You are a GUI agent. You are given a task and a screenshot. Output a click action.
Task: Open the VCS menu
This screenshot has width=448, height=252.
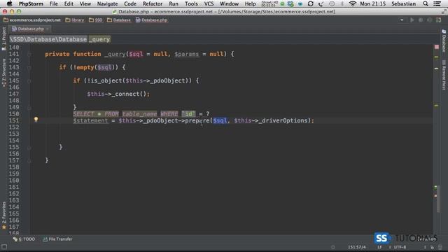coord(209,3)
